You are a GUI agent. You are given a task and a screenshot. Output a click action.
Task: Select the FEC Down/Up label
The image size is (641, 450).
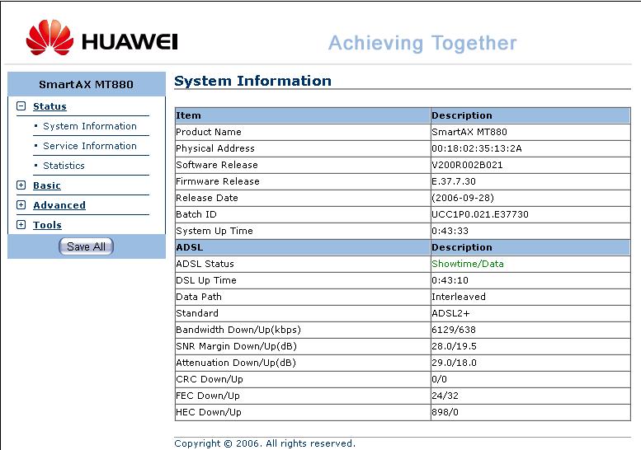[208, 396]
